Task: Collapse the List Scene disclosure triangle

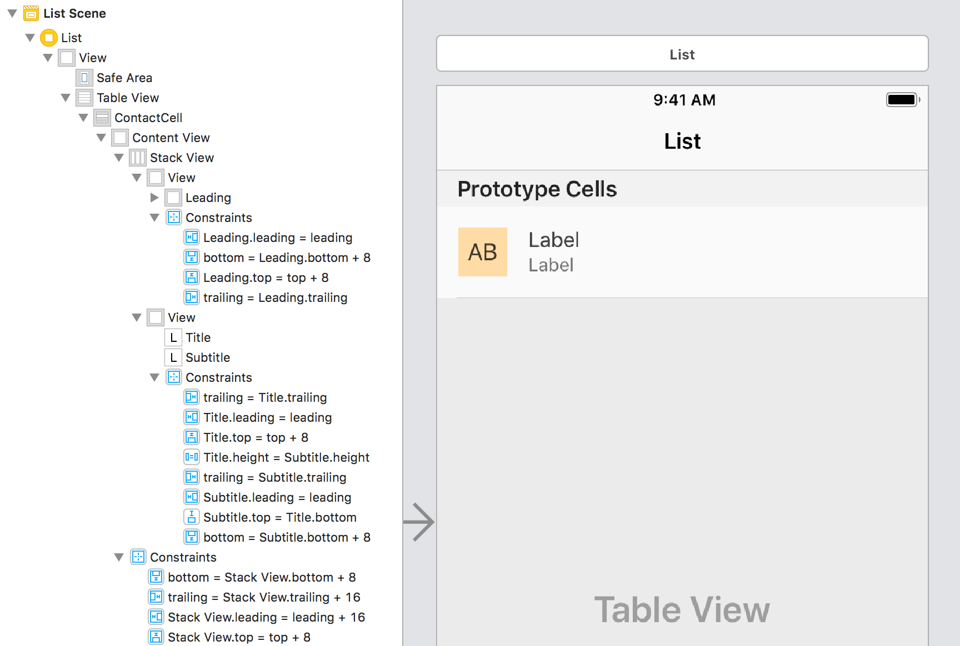Action: pyautogui.click(x=12, y=13)
